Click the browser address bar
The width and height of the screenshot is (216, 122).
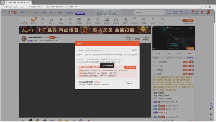(102, 7)
